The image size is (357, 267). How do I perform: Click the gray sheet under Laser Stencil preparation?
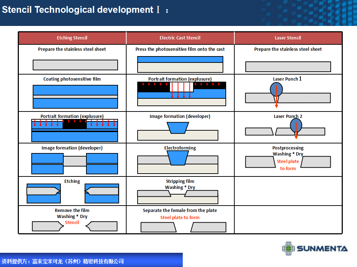[x=288, y=67]
